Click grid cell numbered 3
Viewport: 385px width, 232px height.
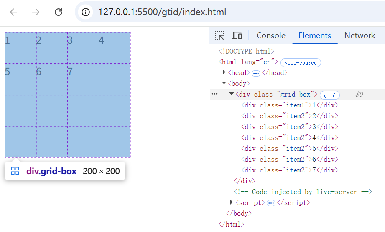84,48
